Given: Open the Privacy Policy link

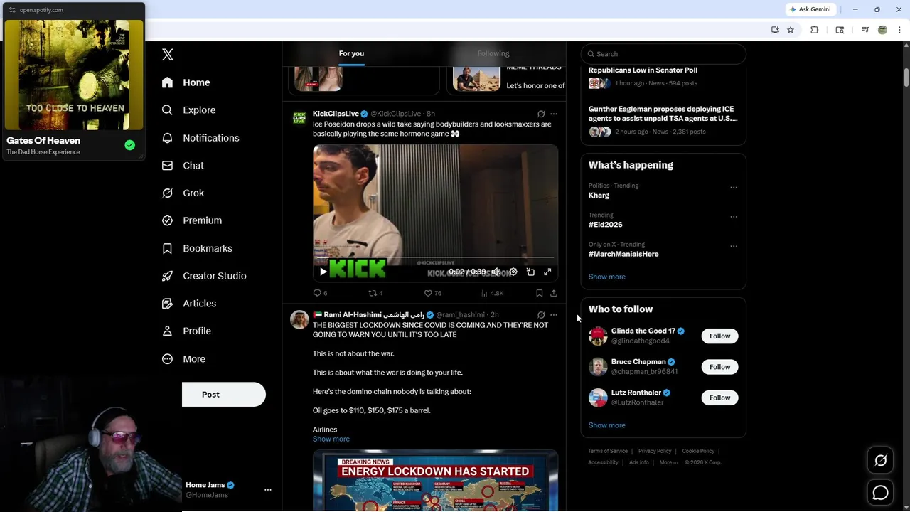Looking at the screenshot, I should (x=655, y=451).
